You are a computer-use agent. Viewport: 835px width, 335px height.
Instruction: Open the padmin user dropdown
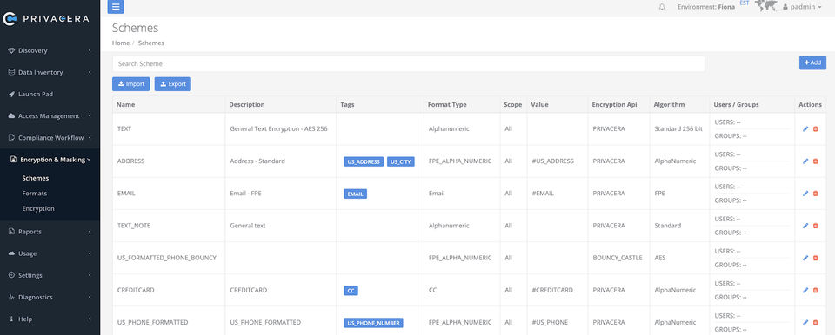802,7
